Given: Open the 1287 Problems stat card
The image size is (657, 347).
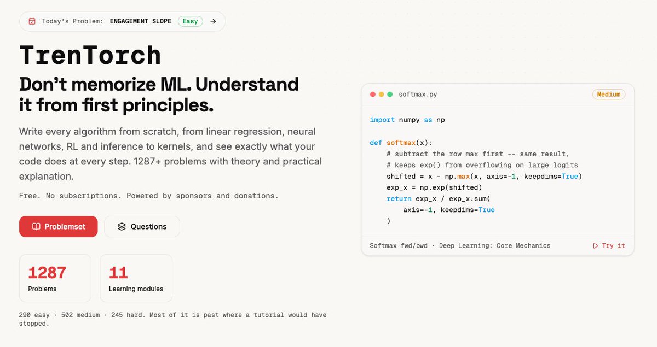Looking at the screenshot, I should coord(55,278).
